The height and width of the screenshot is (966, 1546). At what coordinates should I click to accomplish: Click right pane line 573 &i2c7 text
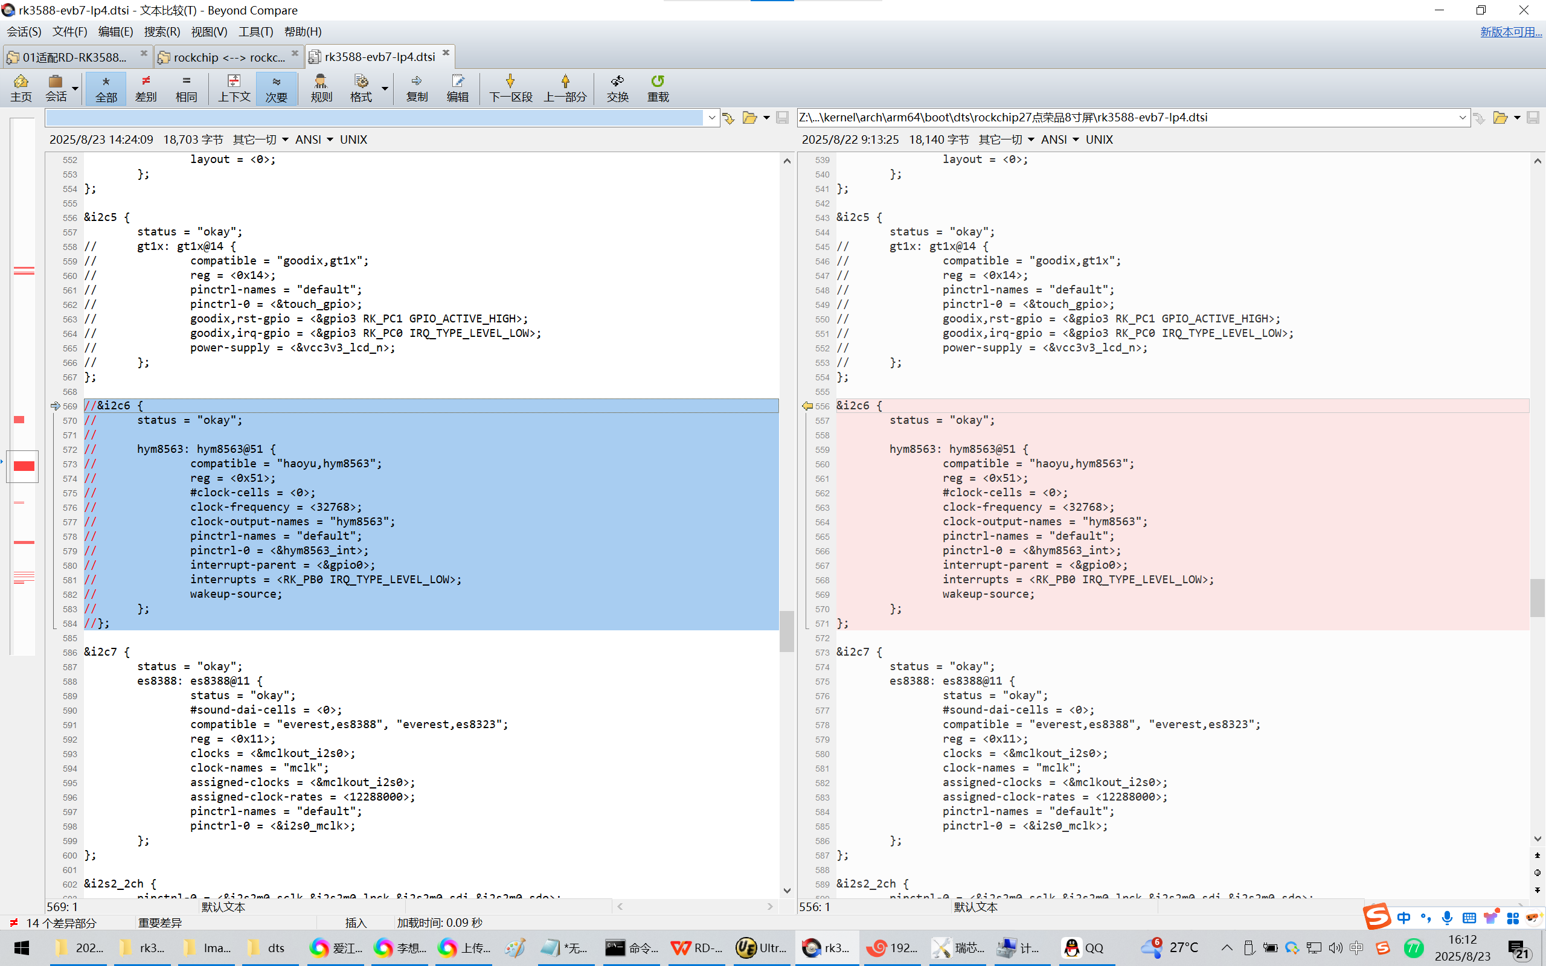pos(860,651)
